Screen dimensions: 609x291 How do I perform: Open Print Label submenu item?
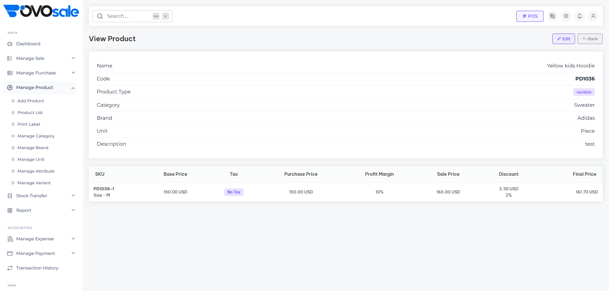pyautogui.click(x=29, y=124)
